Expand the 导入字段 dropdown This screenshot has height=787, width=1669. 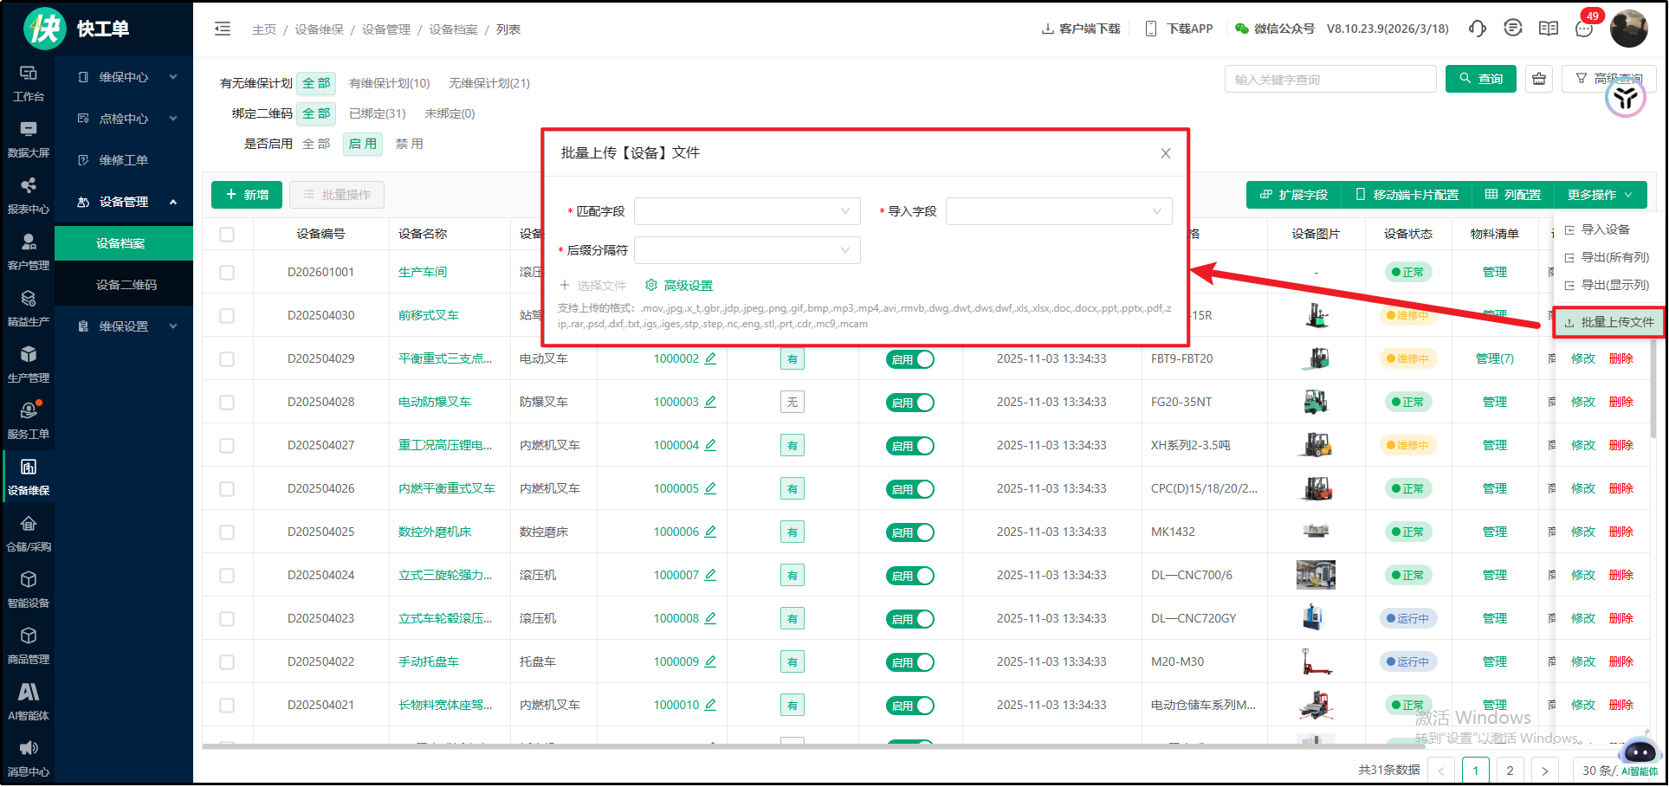pos(1058,211)
